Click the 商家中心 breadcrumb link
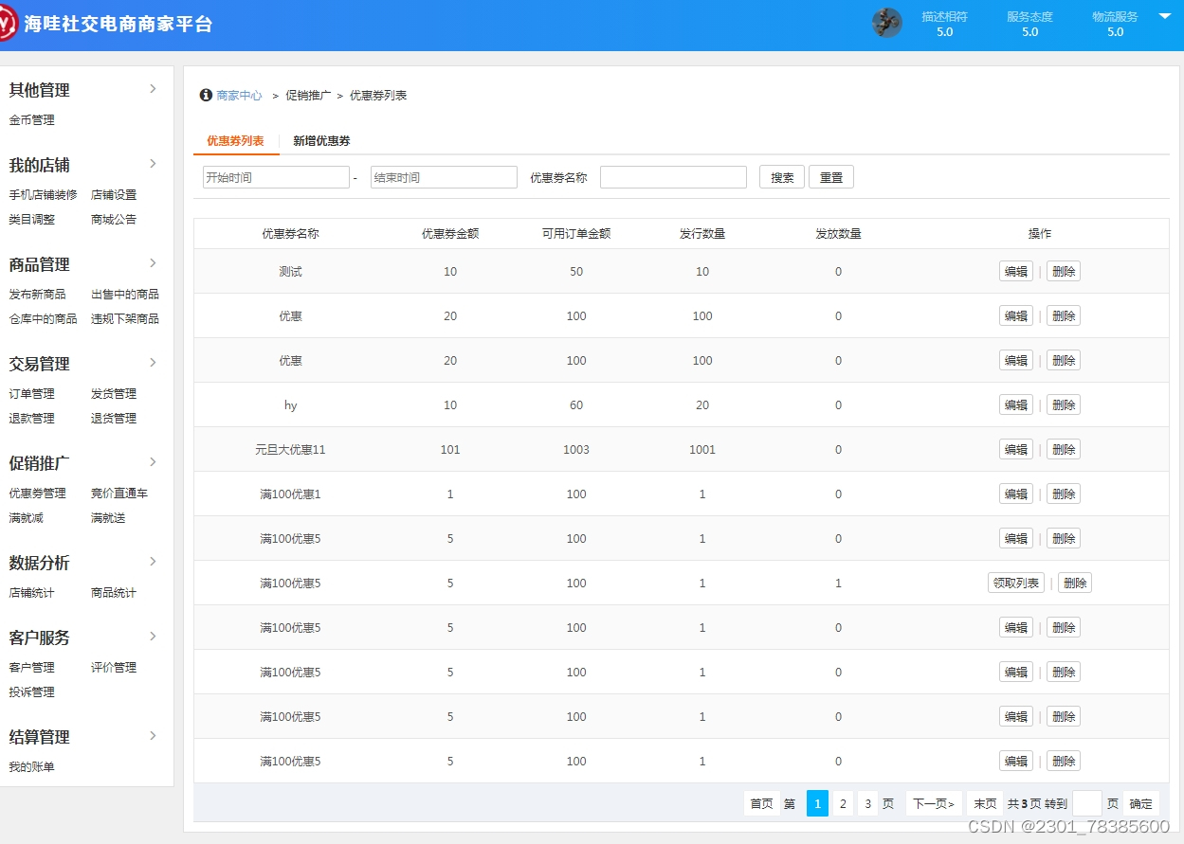The image size is (1184, 844). (239, 96)
